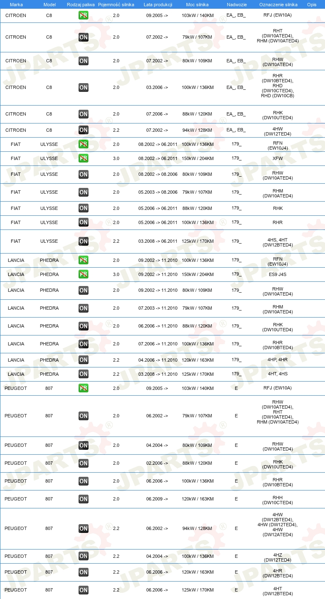
Task: Click the 04.2004 -> date in the Peugeot 4HZ row
Action: tap(157, 556)
